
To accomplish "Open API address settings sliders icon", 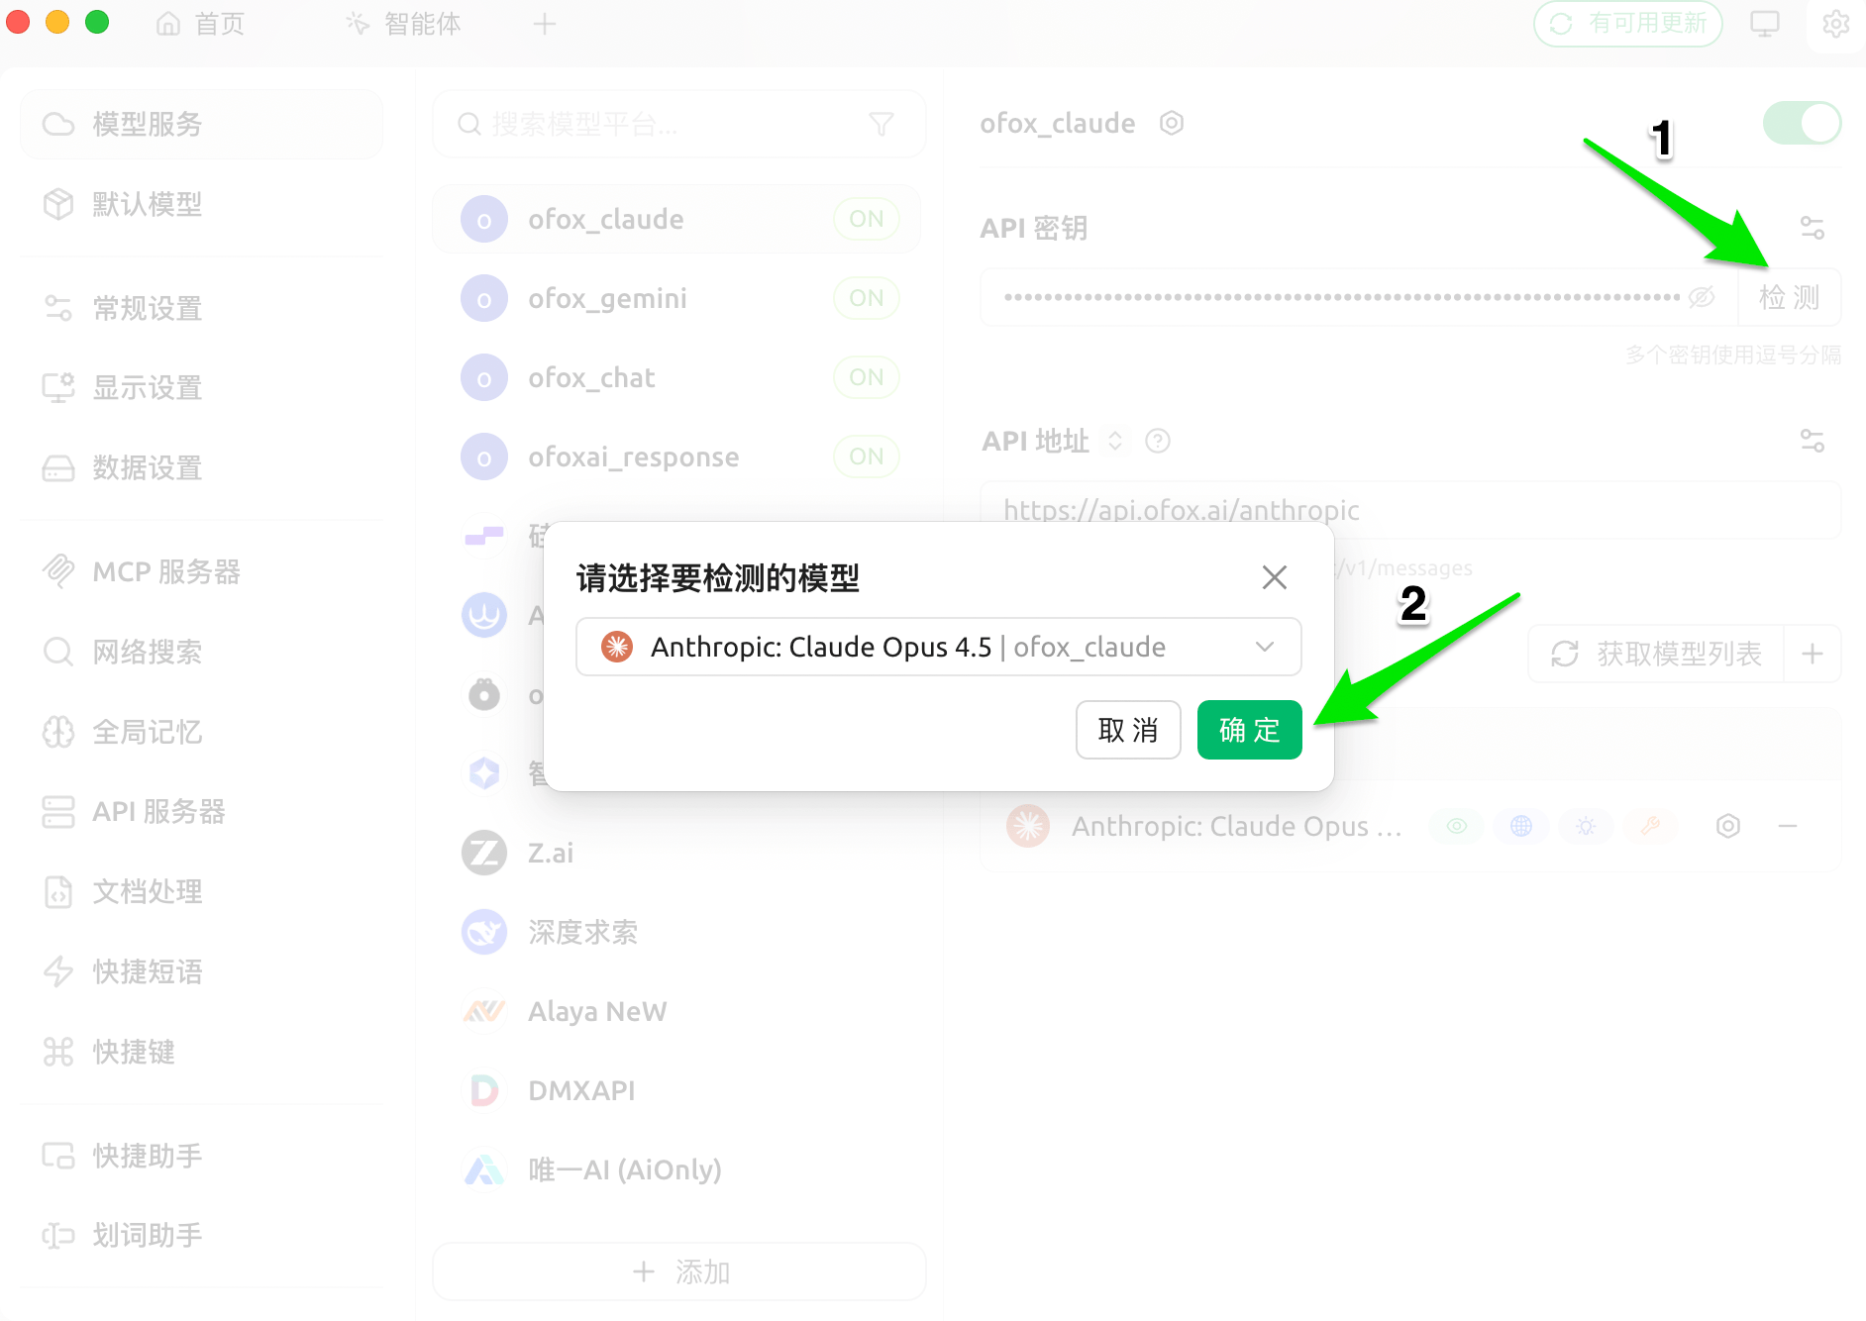I will click(1813, 441).
